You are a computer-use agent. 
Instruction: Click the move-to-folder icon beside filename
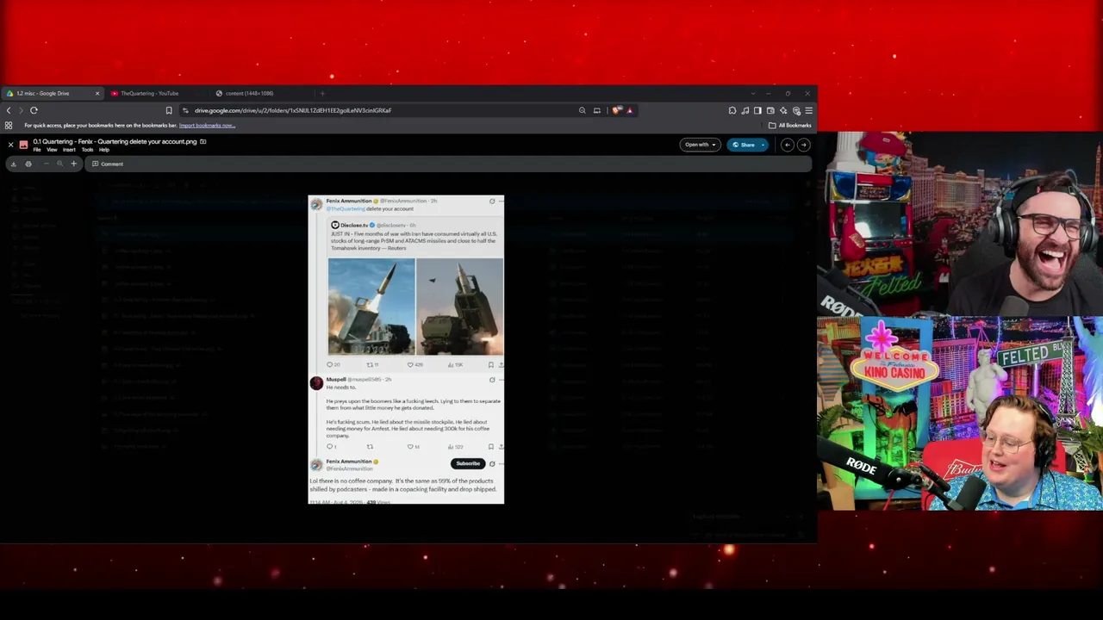point(203,141)
